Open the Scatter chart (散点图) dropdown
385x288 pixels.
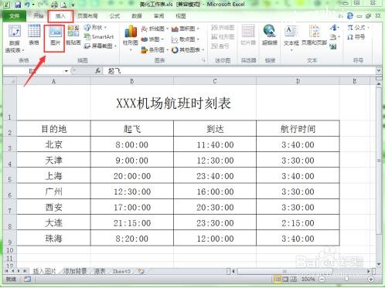tap(186, 39)
